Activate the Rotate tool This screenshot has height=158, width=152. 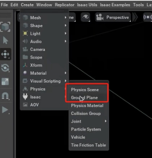pos(5,68)
